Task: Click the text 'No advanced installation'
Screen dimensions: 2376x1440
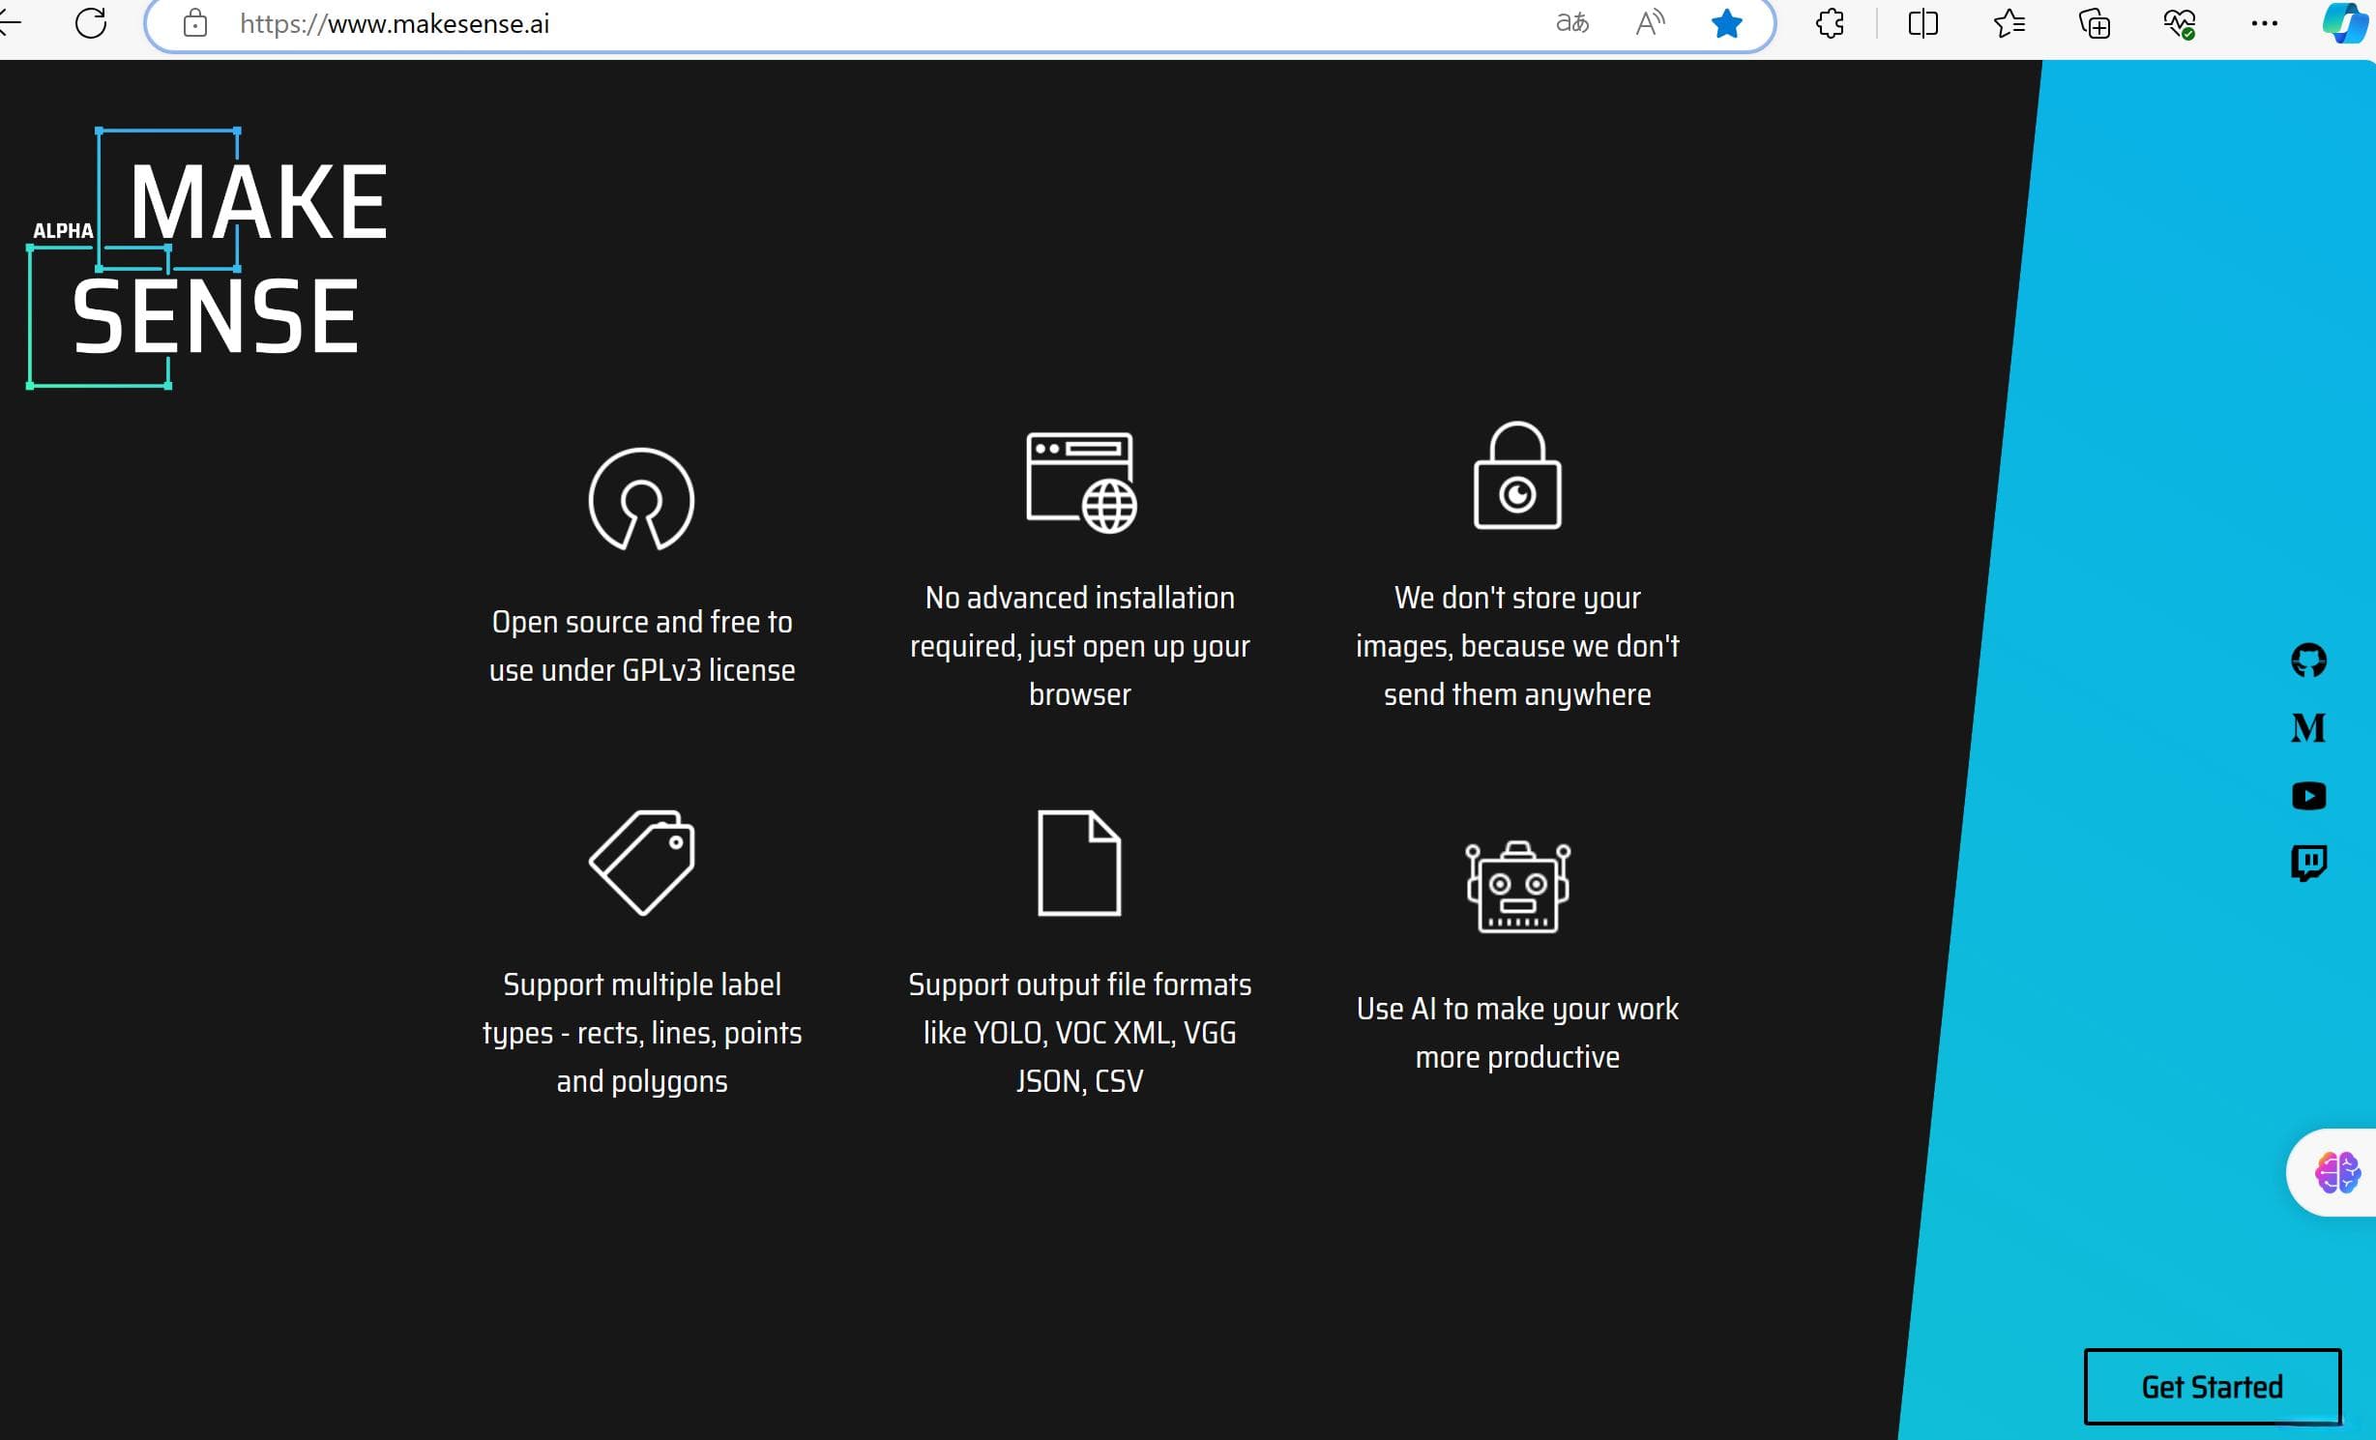Action: pyautogui.click(x=1079, y=597)
